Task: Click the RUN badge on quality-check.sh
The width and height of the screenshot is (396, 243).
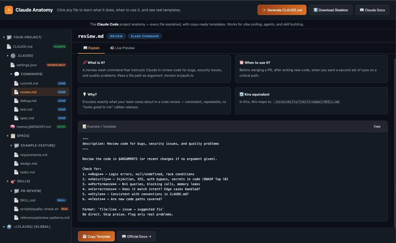Action: [x=64, y=209]
